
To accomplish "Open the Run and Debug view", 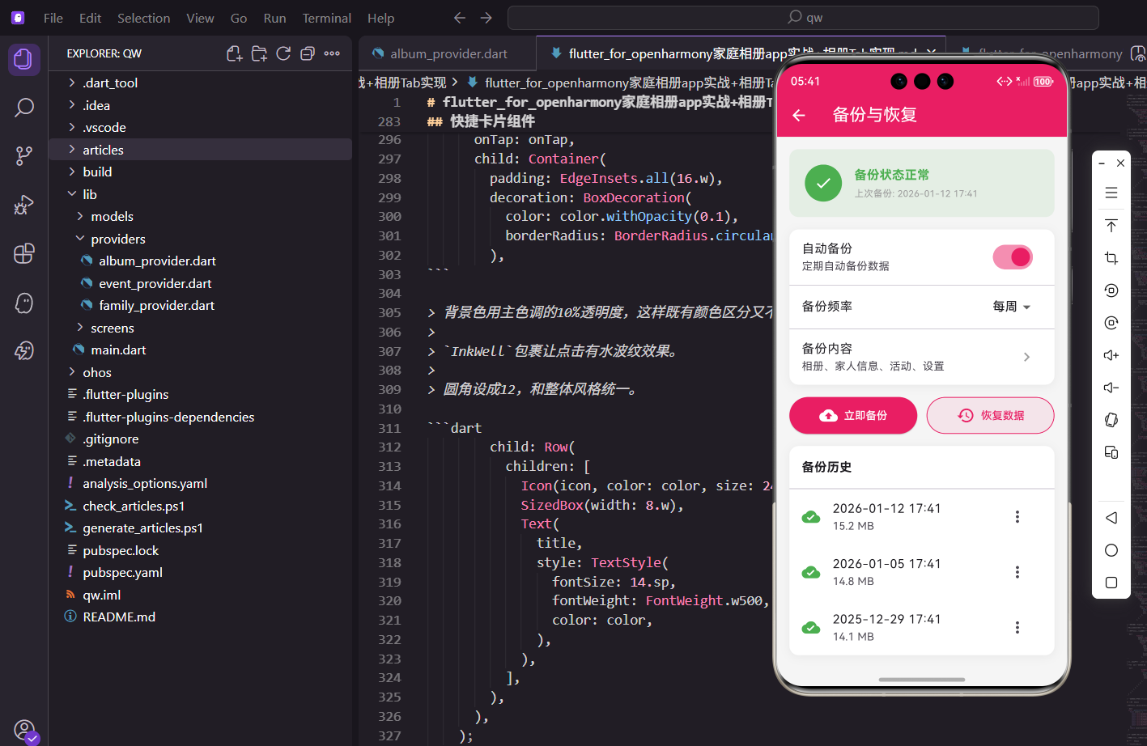I will tap(24, 205).
